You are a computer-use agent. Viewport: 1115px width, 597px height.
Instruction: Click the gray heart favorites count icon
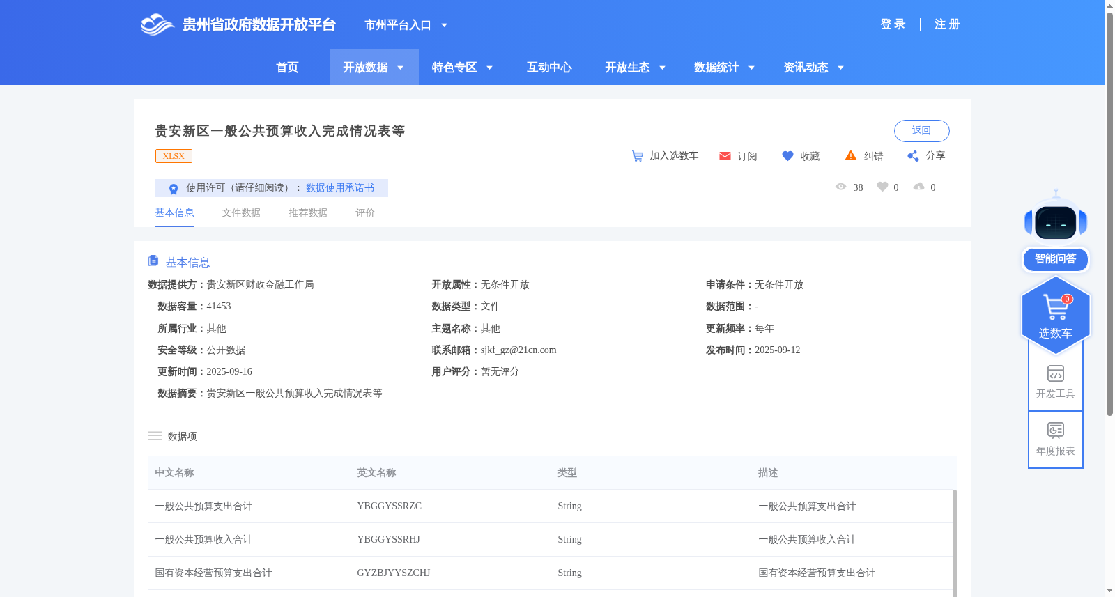882,187
